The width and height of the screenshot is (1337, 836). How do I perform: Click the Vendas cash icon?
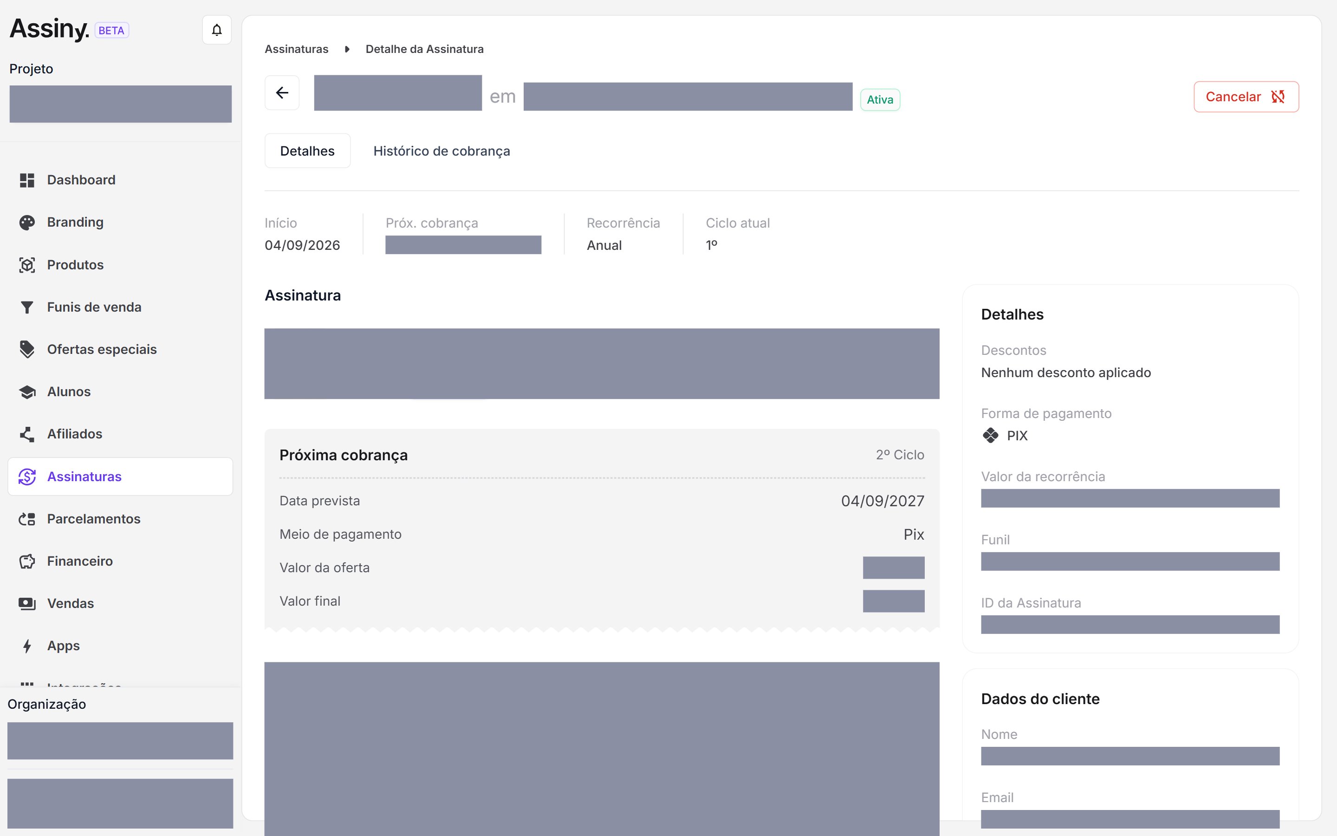(x=27, y=604)
